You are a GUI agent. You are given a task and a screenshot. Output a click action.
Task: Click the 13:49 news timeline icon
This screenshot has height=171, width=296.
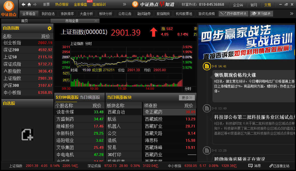point(206,108)
